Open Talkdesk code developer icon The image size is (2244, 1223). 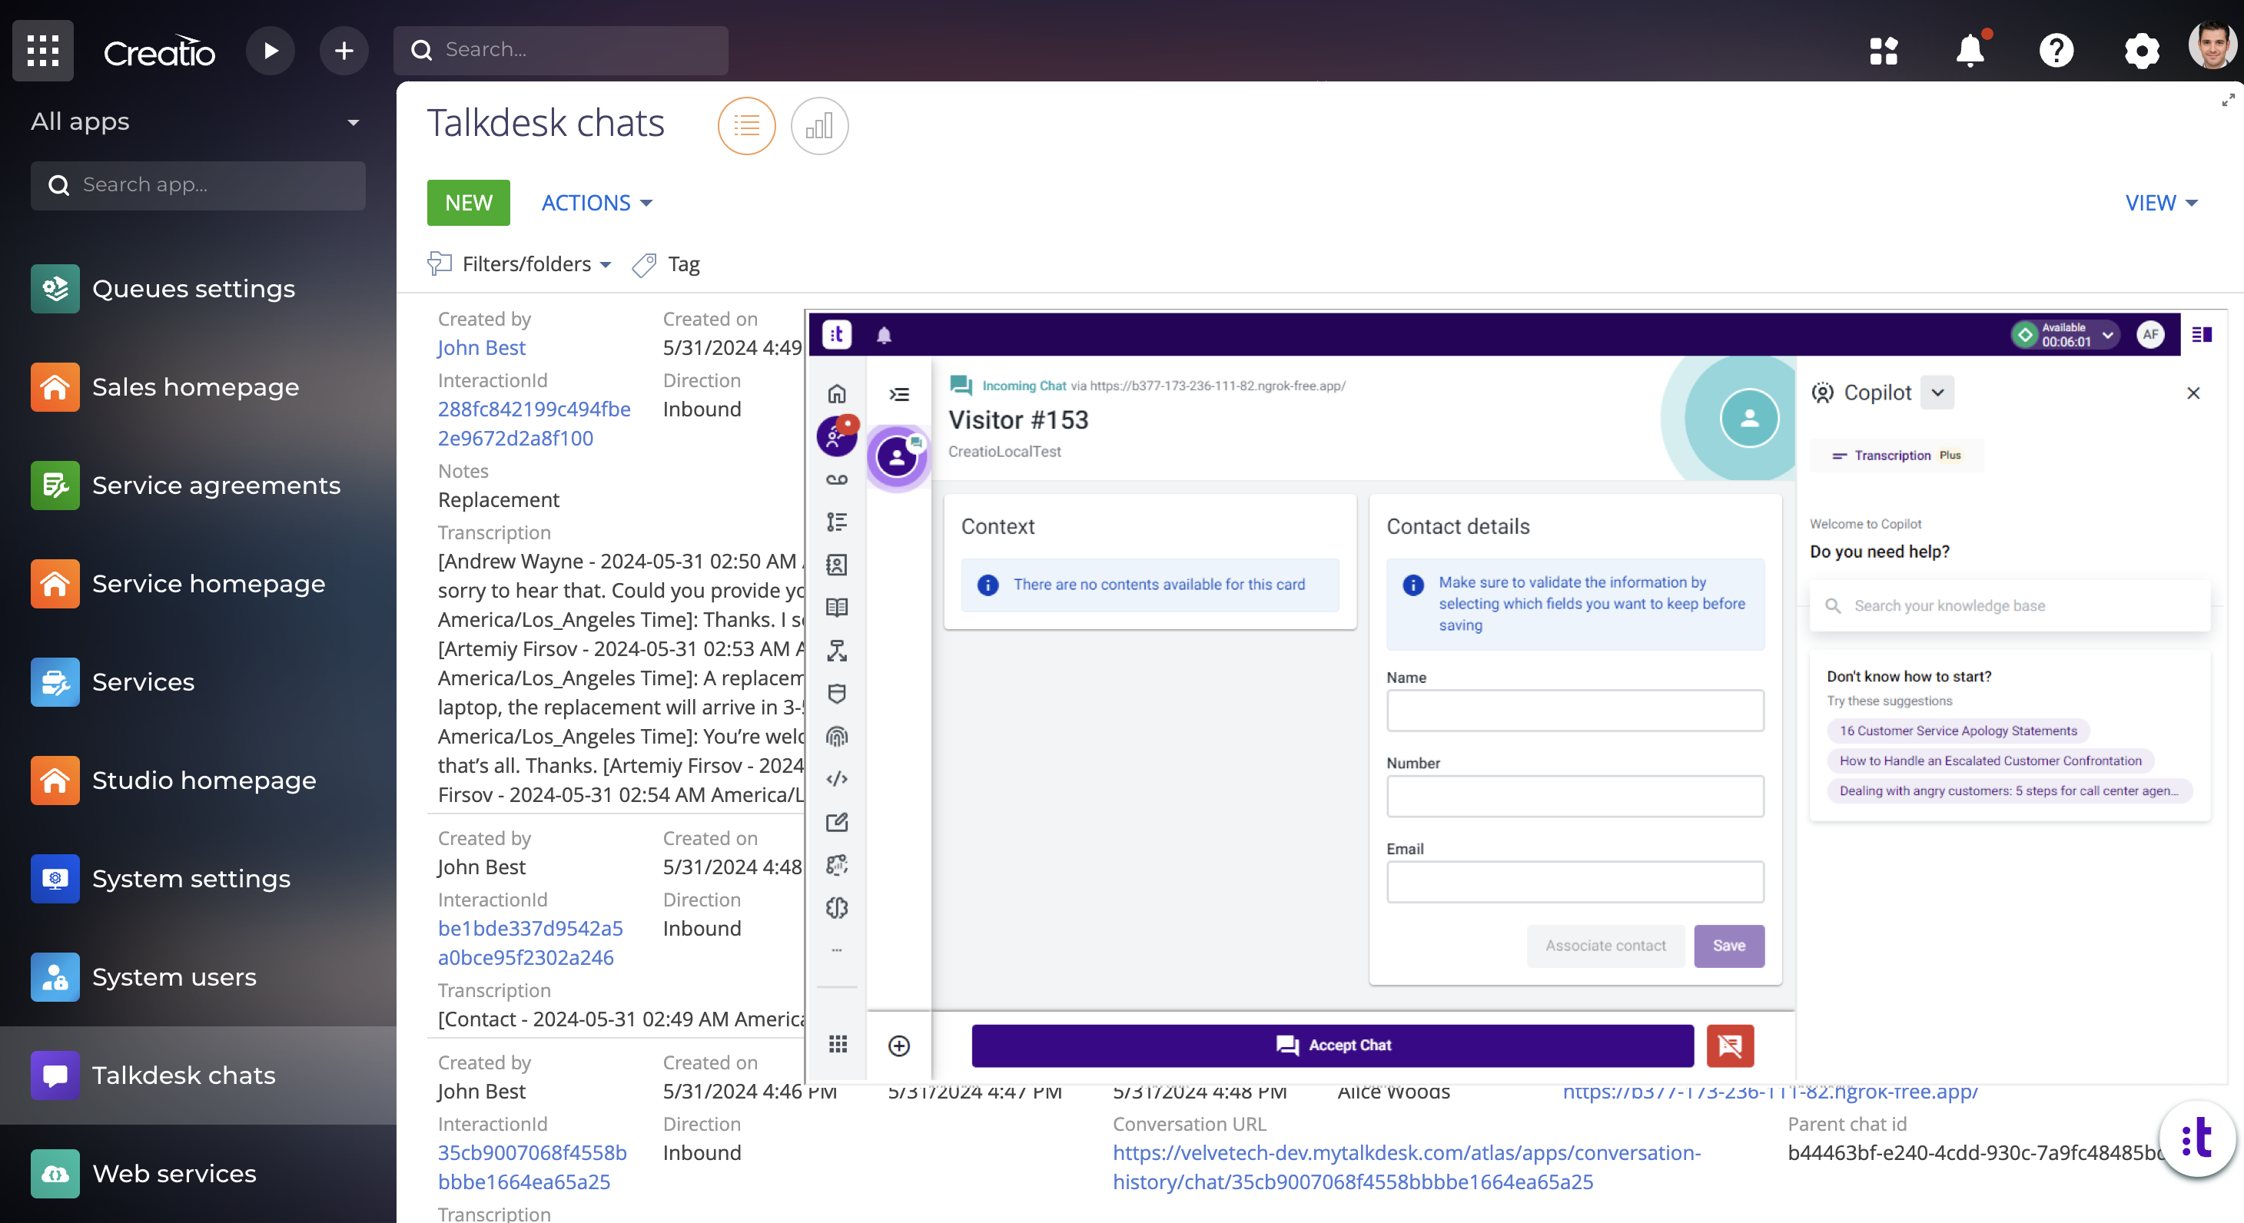click(x=836, y=779)
